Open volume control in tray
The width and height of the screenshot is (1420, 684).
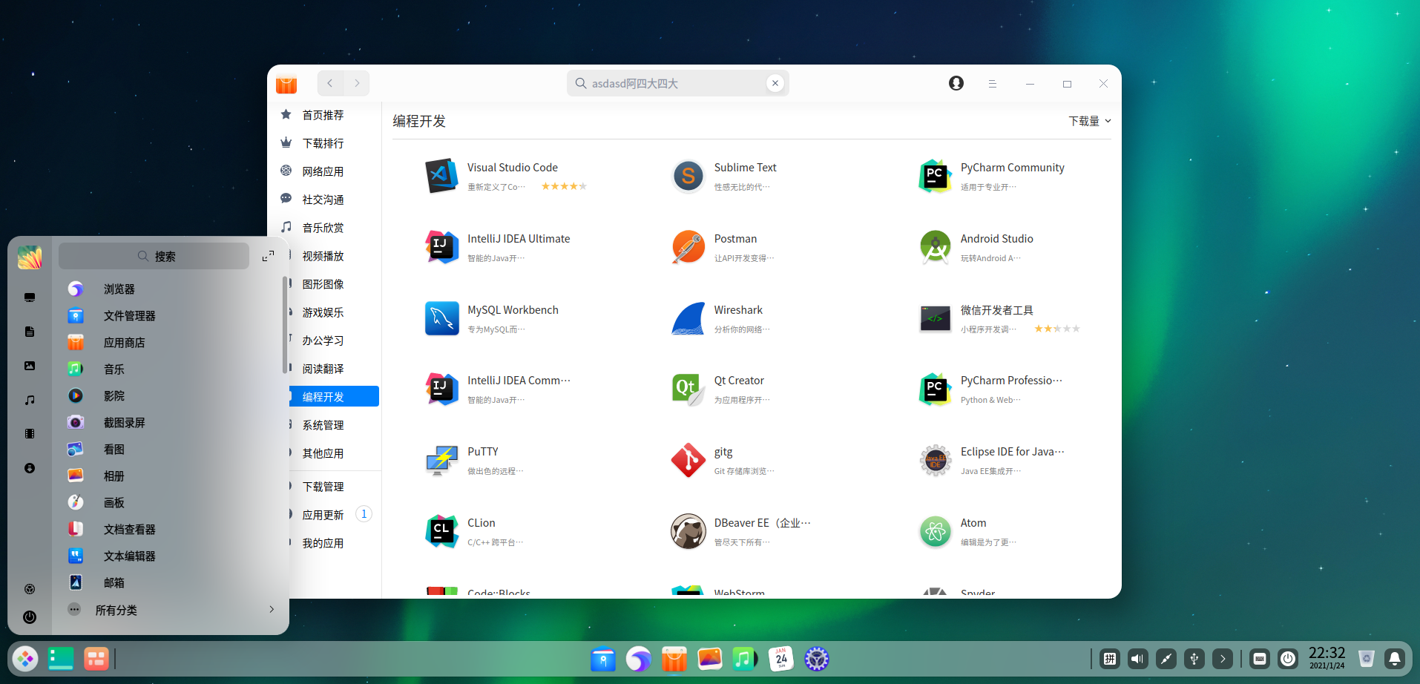[x=1137, y=658]
